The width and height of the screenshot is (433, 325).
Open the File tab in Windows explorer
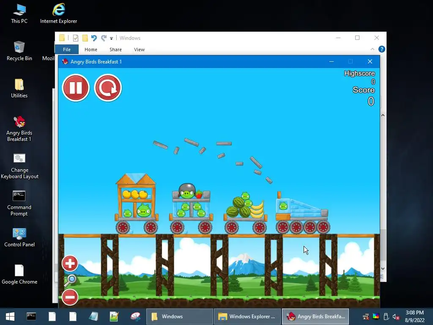point(67,50)
